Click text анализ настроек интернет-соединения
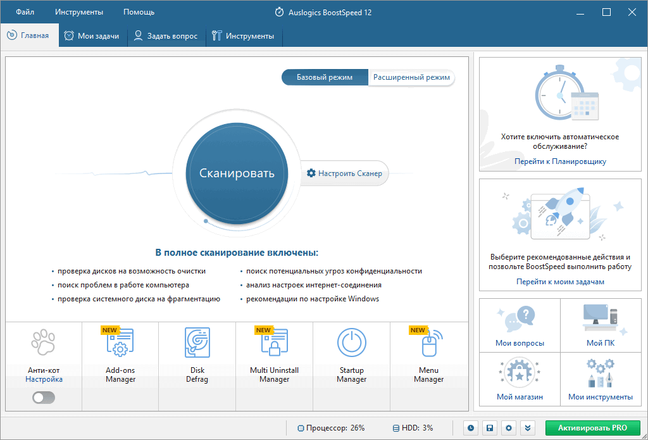The width and height of the screenshot is (648, 440). [x=314, y=285]
